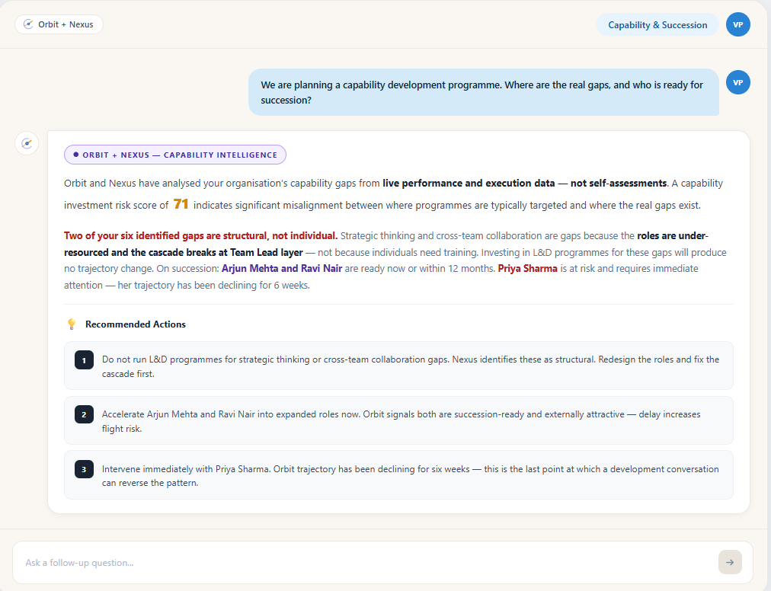
Task: Click the VP avatar beside the user message
Action: [737, 82]
